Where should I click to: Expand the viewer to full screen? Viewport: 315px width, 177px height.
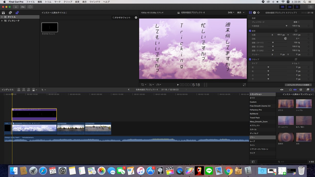(x=244, y=85)
